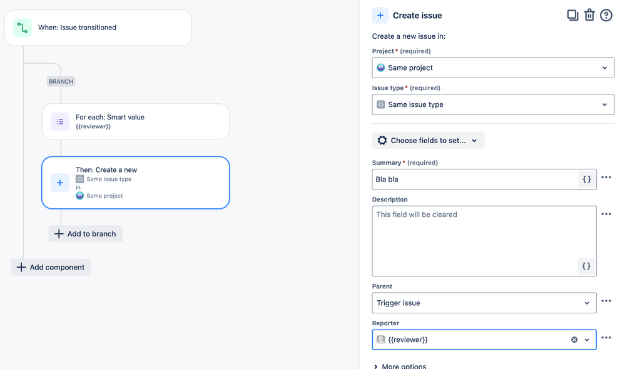625x369 pixels.
Task: Select the For each Smart value branch
Action: point(135,121)
